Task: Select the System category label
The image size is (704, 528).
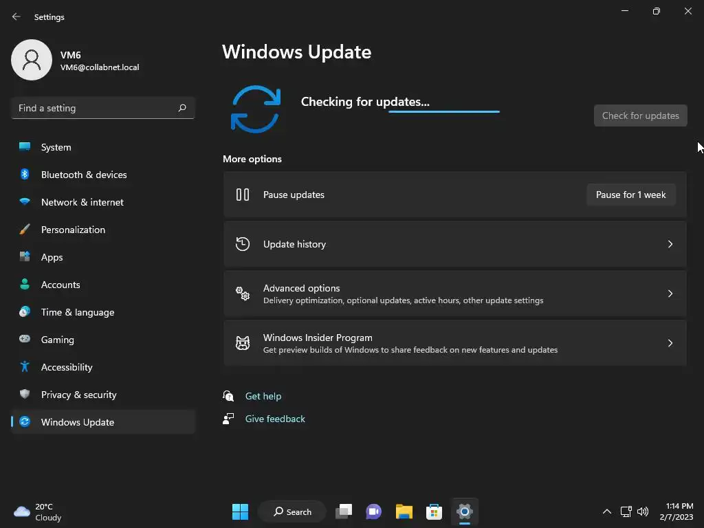Action: click(56, 147)
